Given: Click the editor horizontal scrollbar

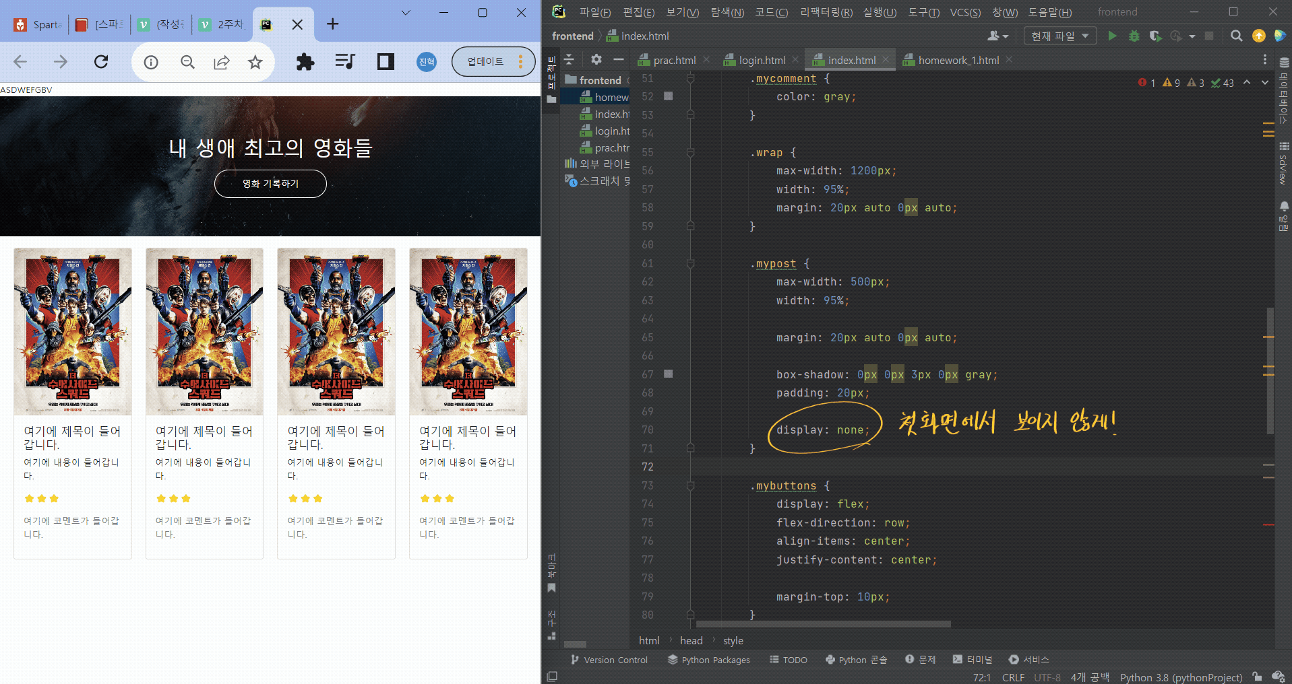Looking at the screenshot, I should click(x=823, y=624).
